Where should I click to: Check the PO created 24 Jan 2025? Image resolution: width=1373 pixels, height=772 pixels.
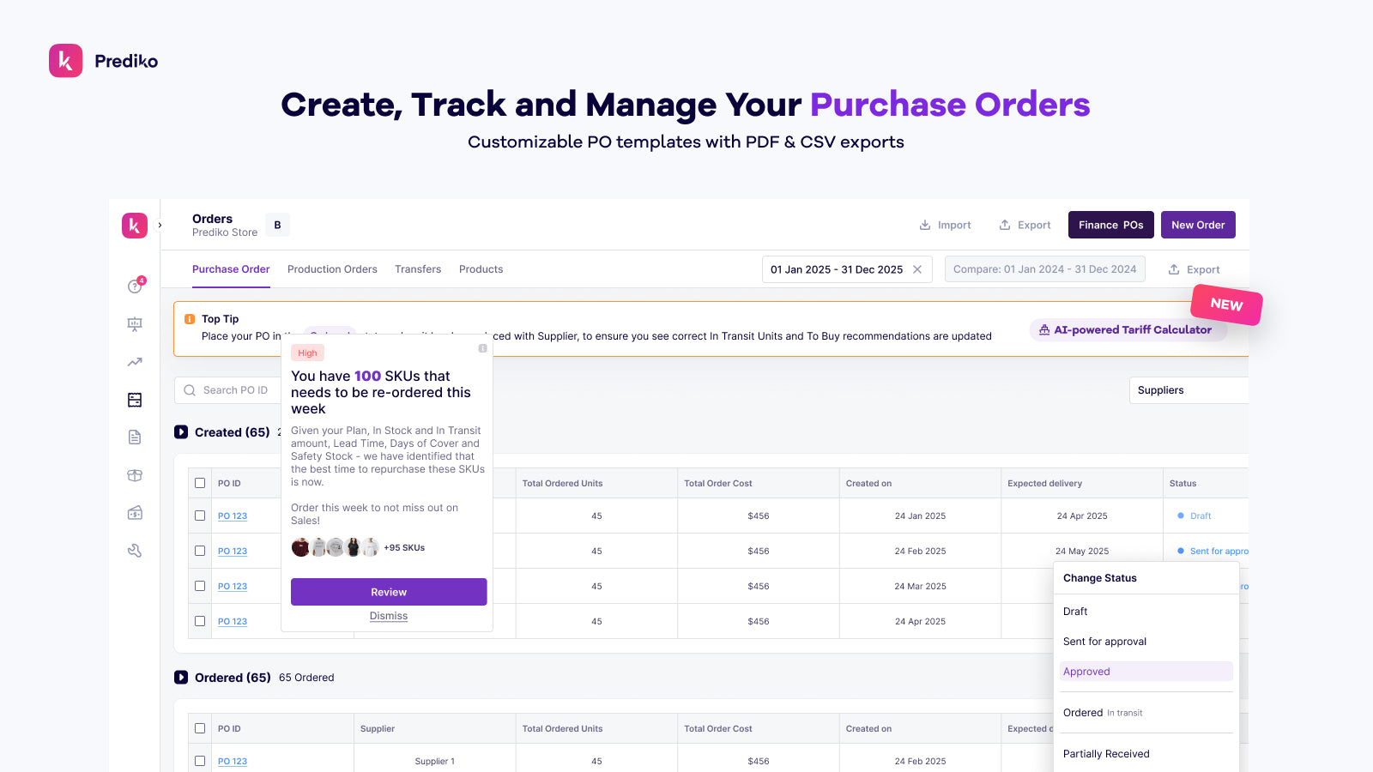pyautogui.click(x=200, y=516)
